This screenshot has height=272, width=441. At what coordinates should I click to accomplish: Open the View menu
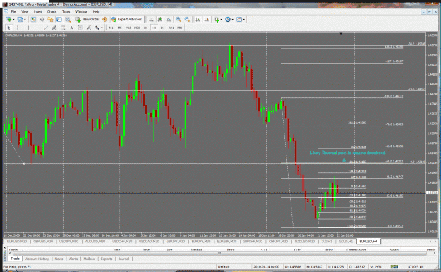[25, 11]
